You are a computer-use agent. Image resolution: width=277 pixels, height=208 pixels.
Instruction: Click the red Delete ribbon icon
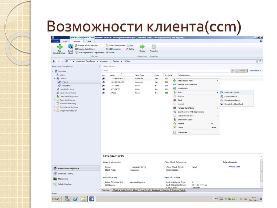(130, 49)
